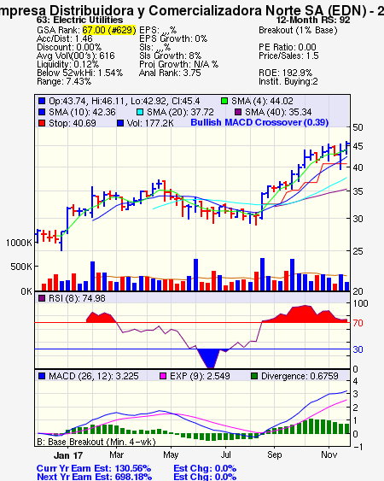
Task: Click the Liquidity: 0.12% line
Action: click(67, 64)
